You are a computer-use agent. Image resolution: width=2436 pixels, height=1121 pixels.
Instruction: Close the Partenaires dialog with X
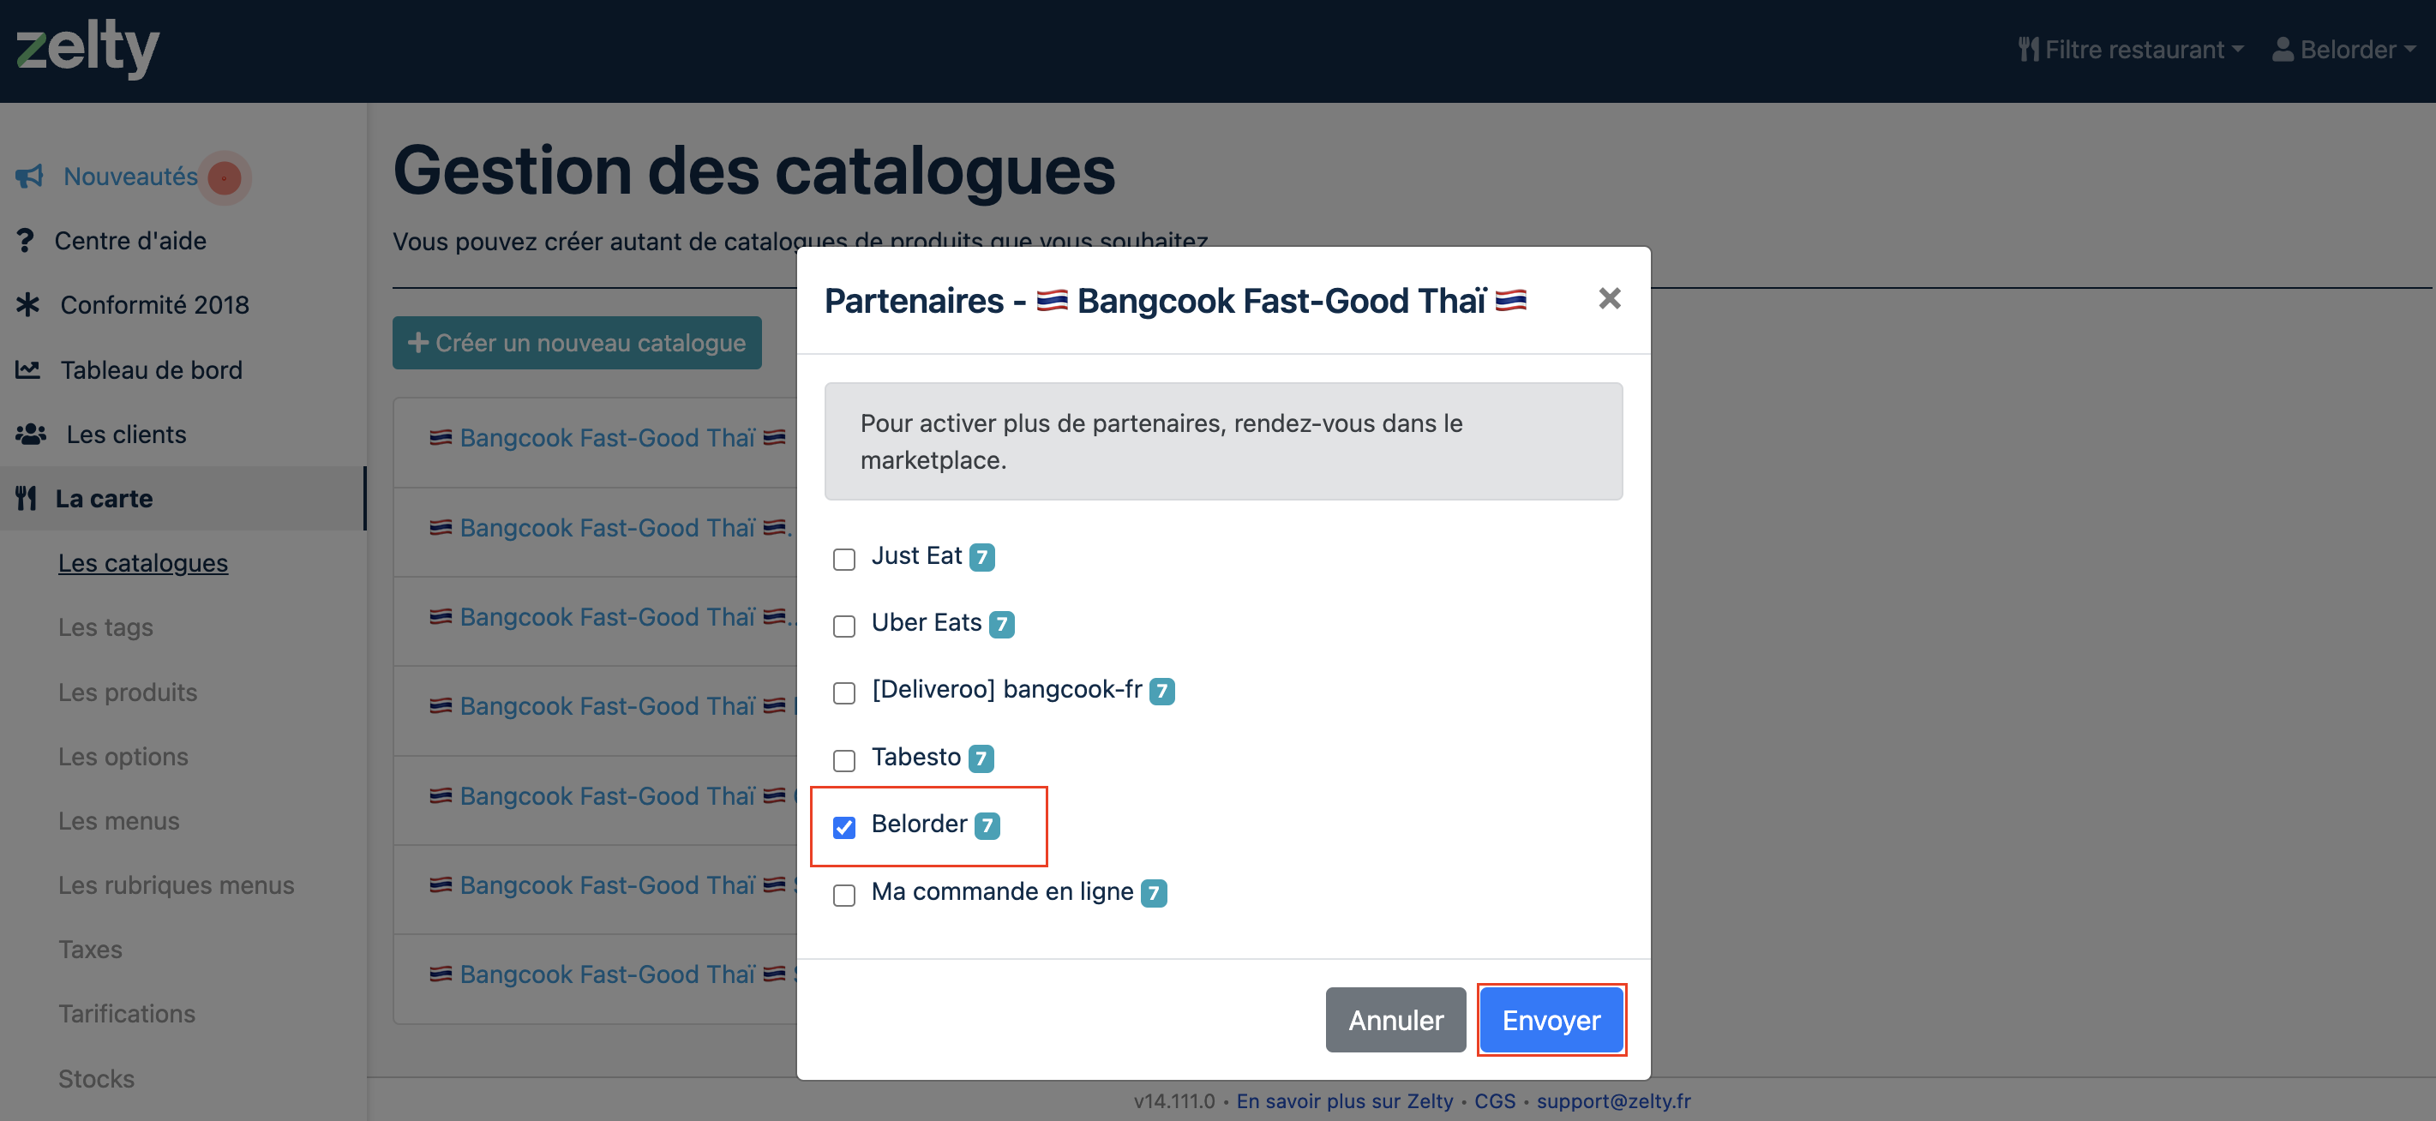pos(1610,300)
